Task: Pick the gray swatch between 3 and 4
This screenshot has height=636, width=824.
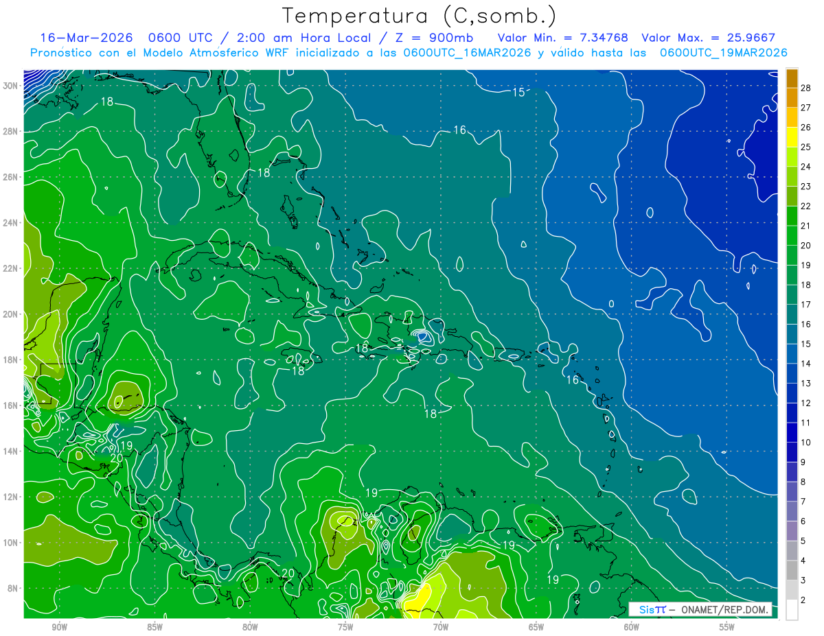Action: [792, 571]
